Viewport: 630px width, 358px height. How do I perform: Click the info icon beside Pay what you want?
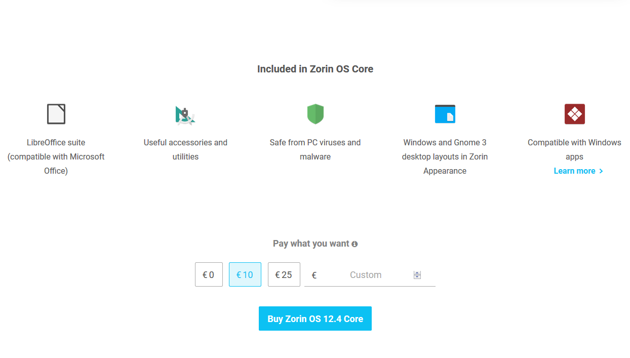click(355, 244)
